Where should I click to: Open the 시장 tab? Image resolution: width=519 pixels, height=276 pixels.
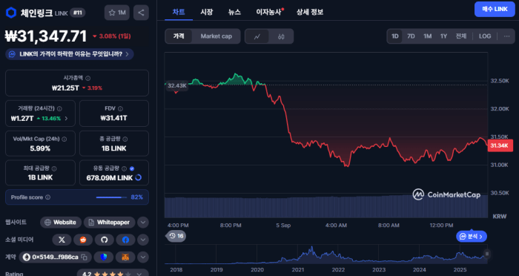pyautogui.click(x=207, y=12)
